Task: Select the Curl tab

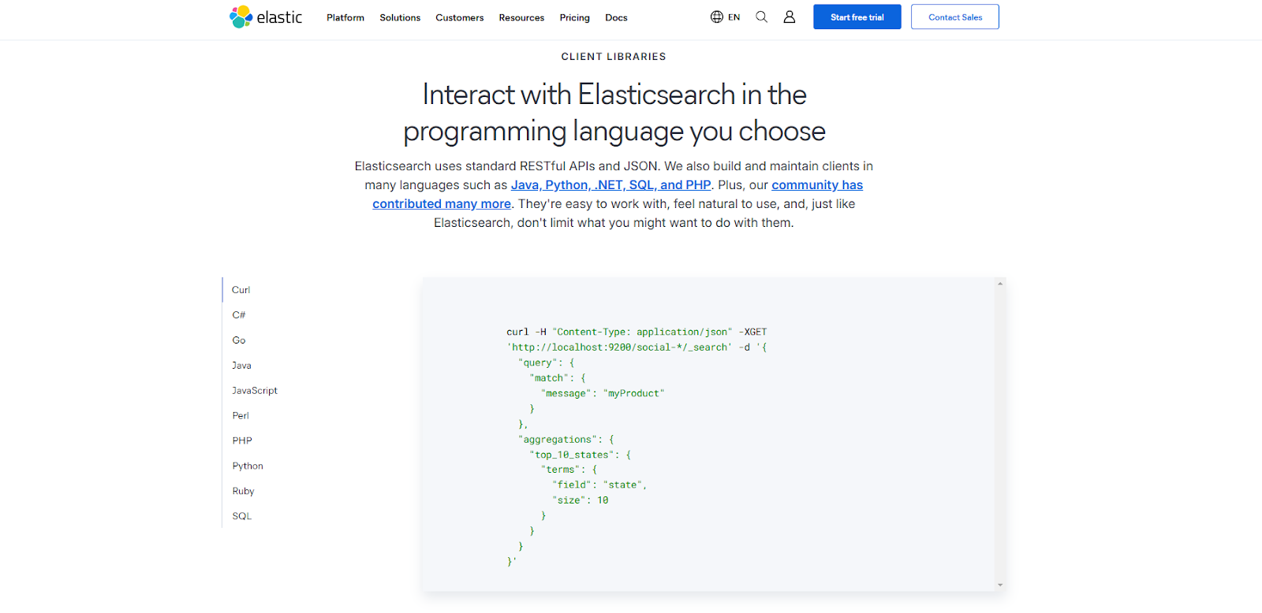Action: point(241,290)
